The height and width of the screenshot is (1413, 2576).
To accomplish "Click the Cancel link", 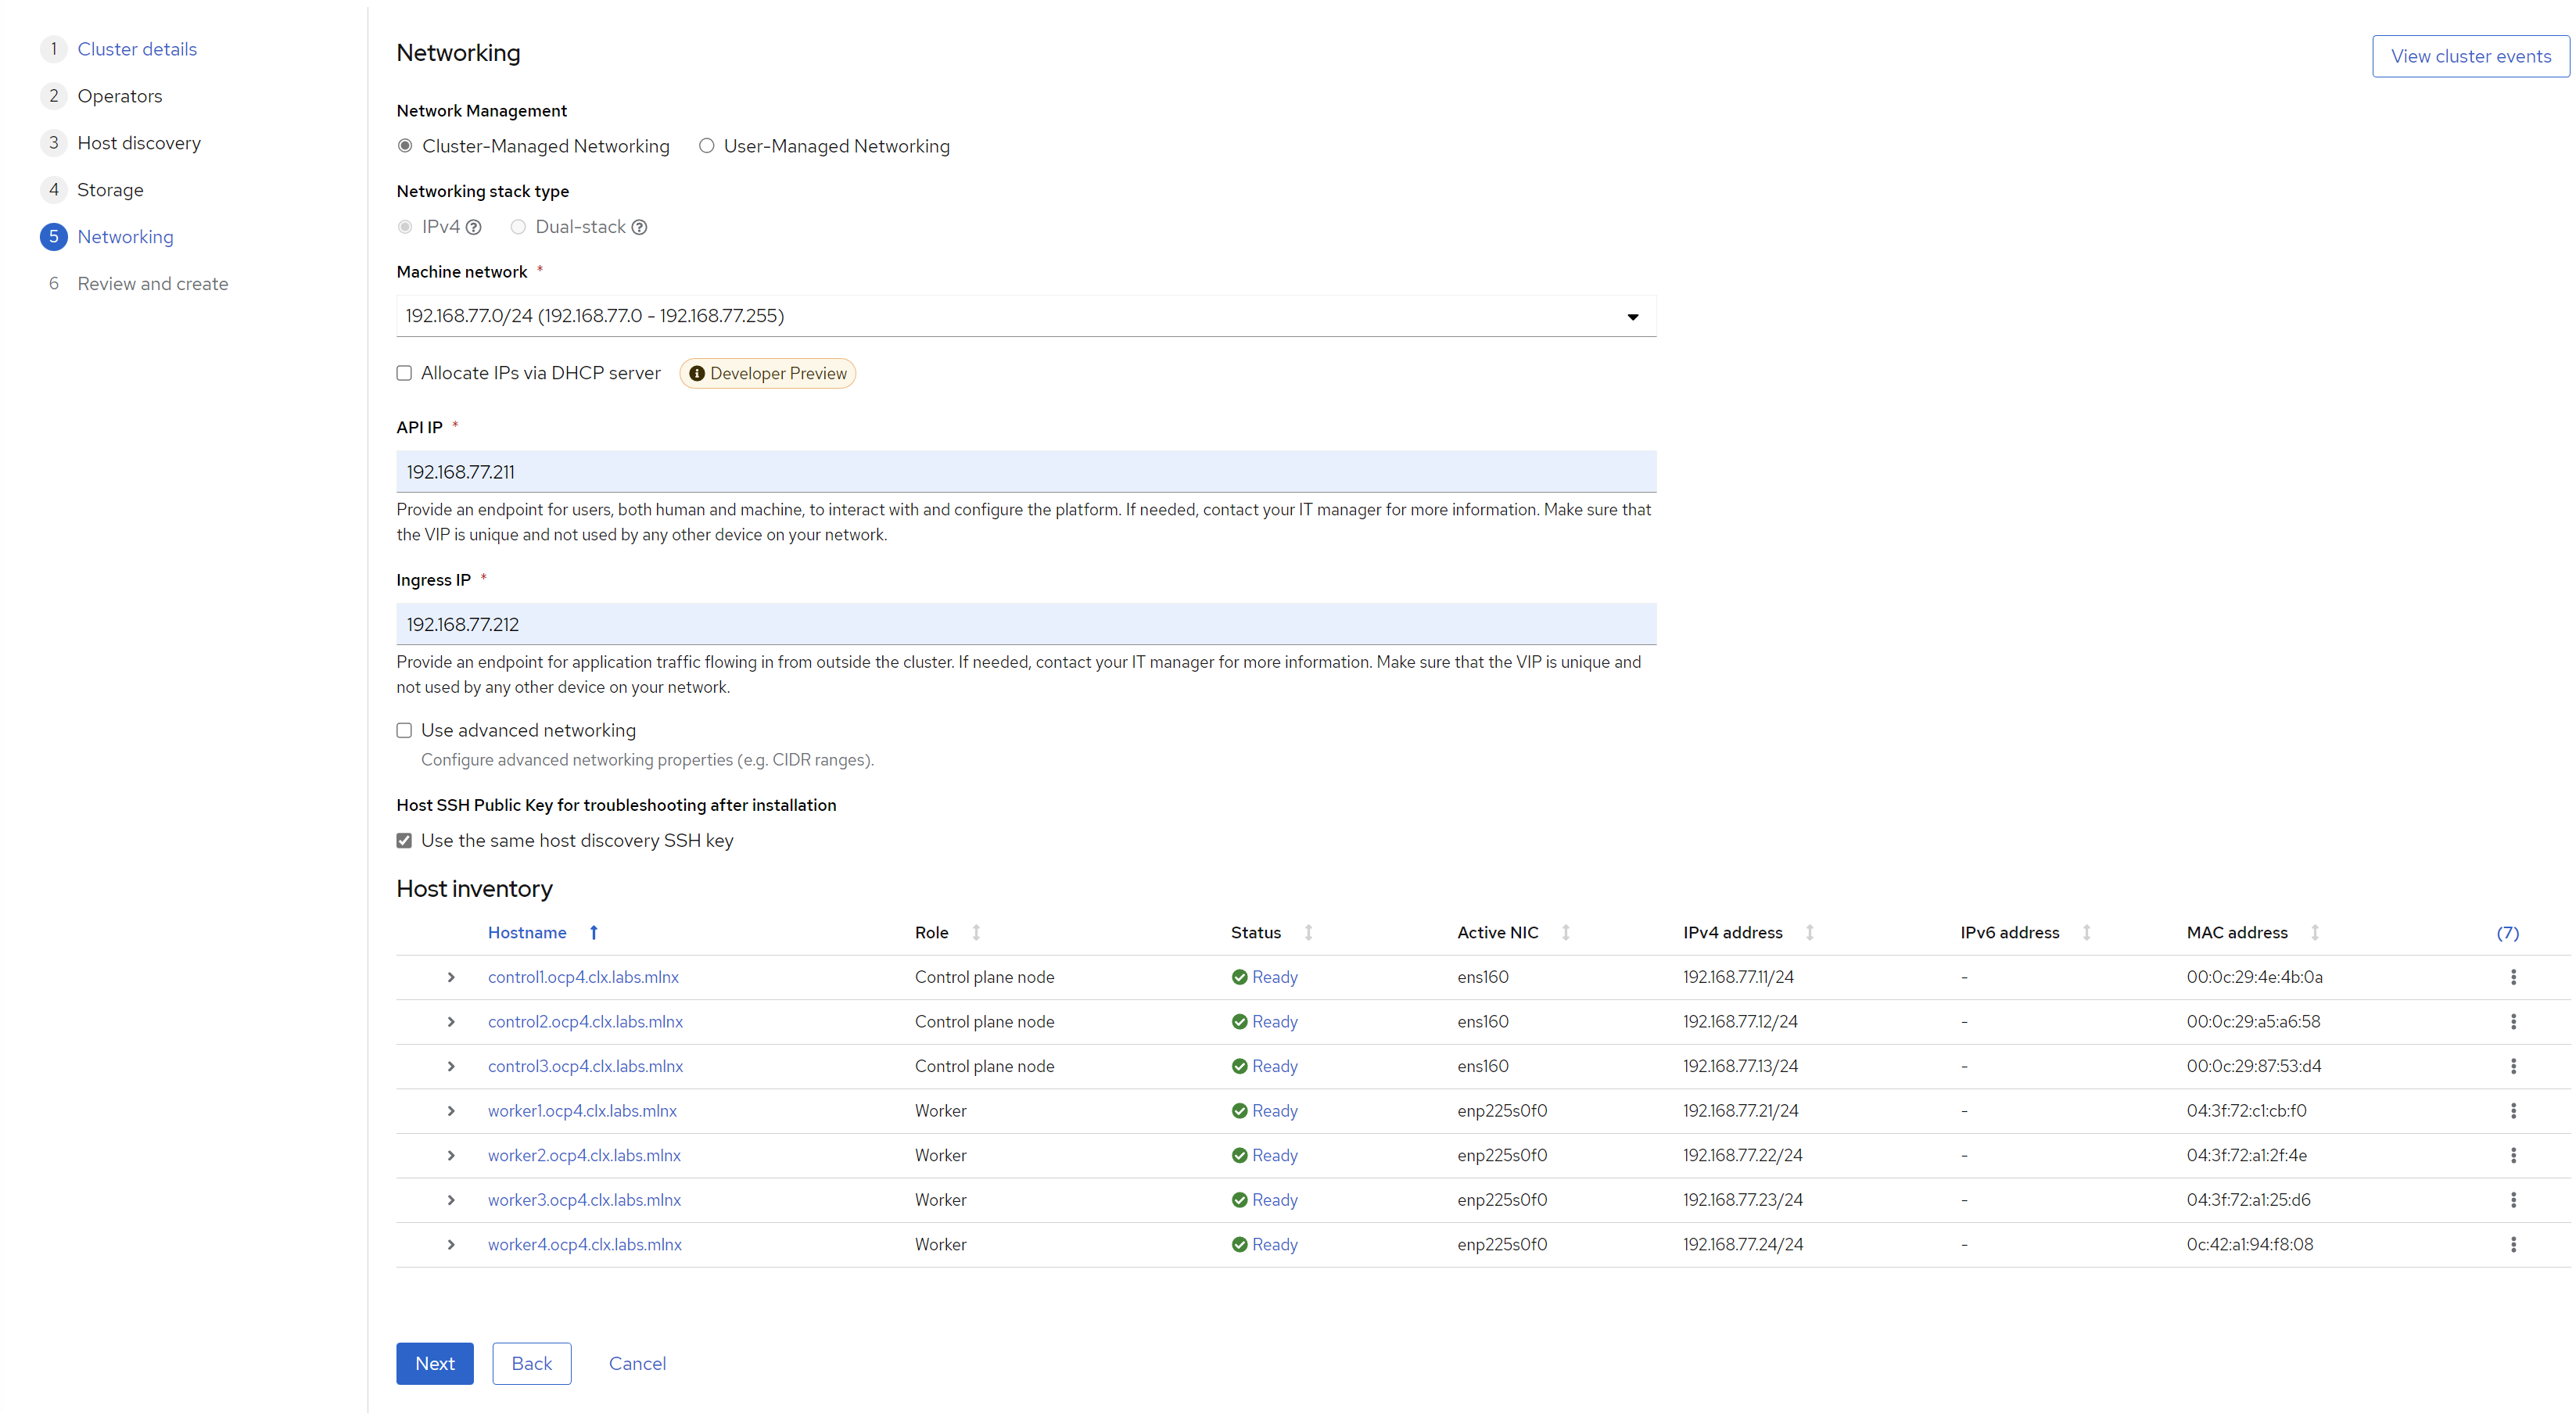I will (x=637, y=1363).
